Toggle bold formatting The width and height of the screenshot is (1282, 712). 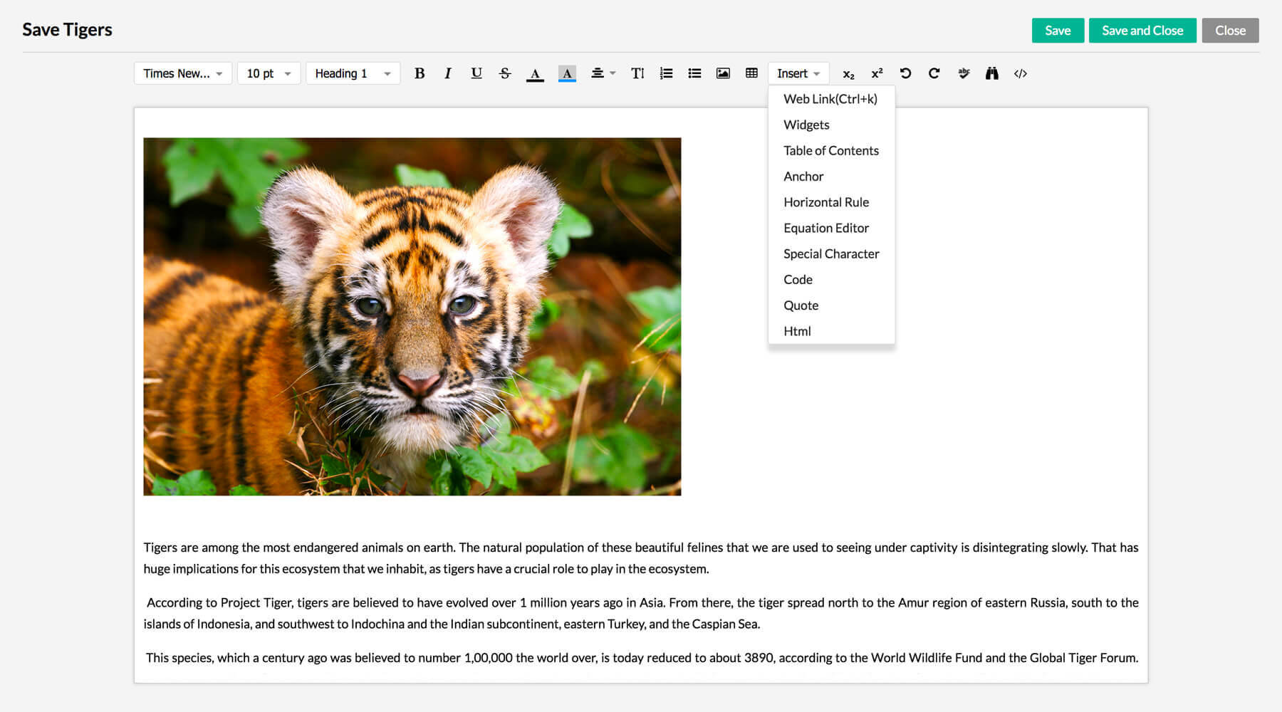419,73
